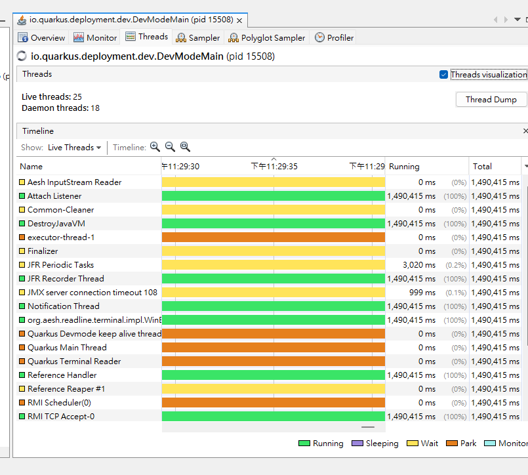528x475 pixels.
Task: Click the state icon of Attach Listener thread
Action: [22, 196]
